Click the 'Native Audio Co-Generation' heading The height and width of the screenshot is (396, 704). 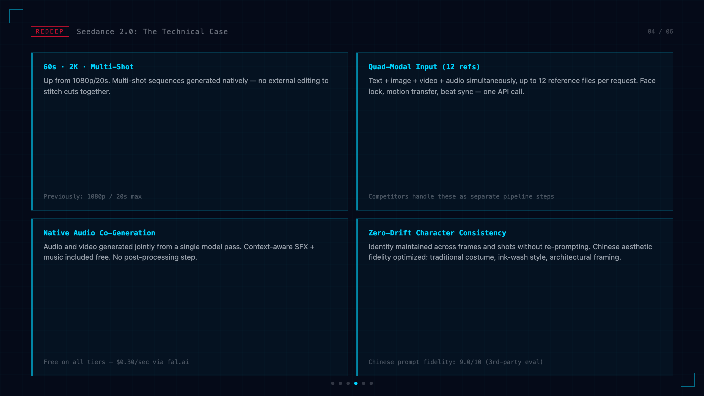(99, 233)
